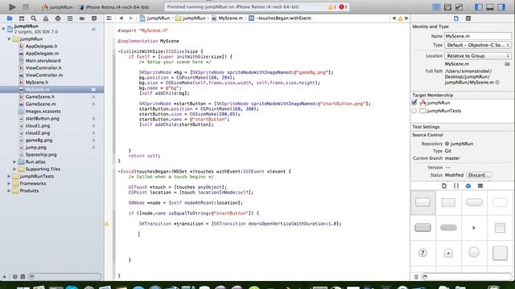
Task: Select GameScene.m in navigator
Action: 40,104
